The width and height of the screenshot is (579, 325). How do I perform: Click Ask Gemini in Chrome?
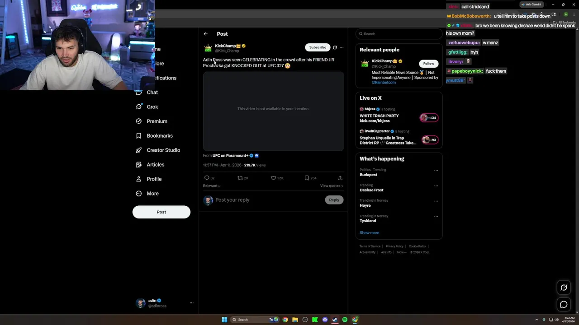click(x=531, y=5)
